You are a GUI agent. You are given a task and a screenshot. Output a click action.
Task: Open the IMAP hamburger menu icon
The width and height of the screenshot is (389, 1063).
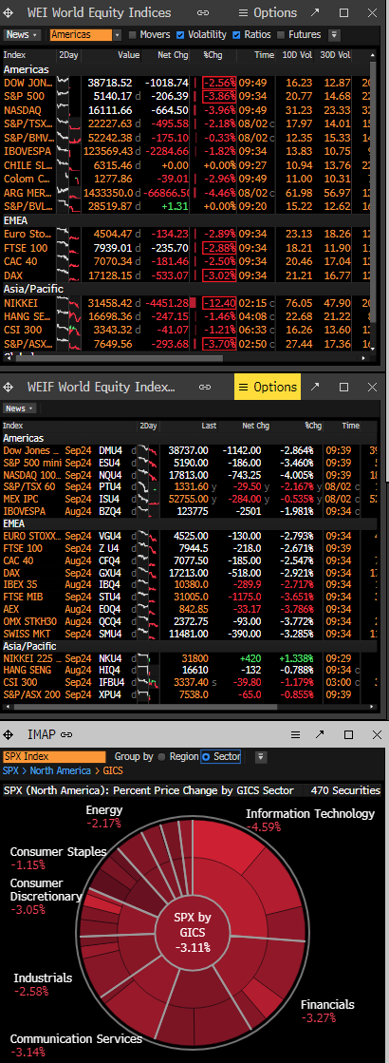(296, 734)
